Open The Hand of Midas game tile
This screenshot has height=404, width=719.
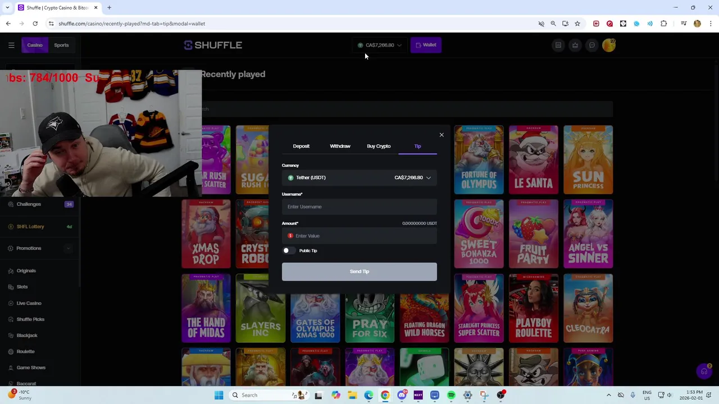click(x=206, y=308)
